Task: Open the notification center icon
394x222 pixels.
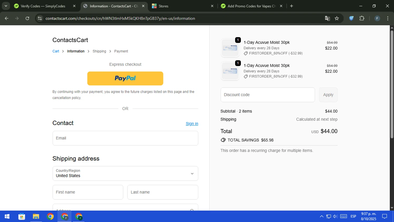Action: tap(385, 216)
